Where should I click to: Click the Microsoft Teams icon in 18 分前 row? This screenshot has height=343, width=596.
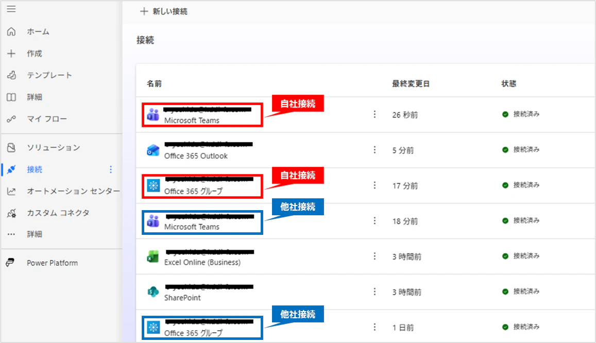pyautogui.click(x=153, y=221)
